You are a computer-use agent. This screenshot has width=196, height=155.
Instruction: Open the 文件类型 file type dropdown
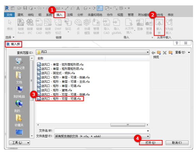148,136
